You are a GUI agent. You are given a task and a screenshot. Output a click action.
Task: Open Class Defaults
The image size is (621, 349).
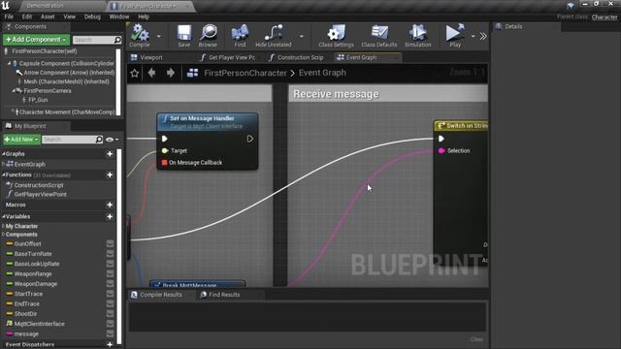click(379, 36)
